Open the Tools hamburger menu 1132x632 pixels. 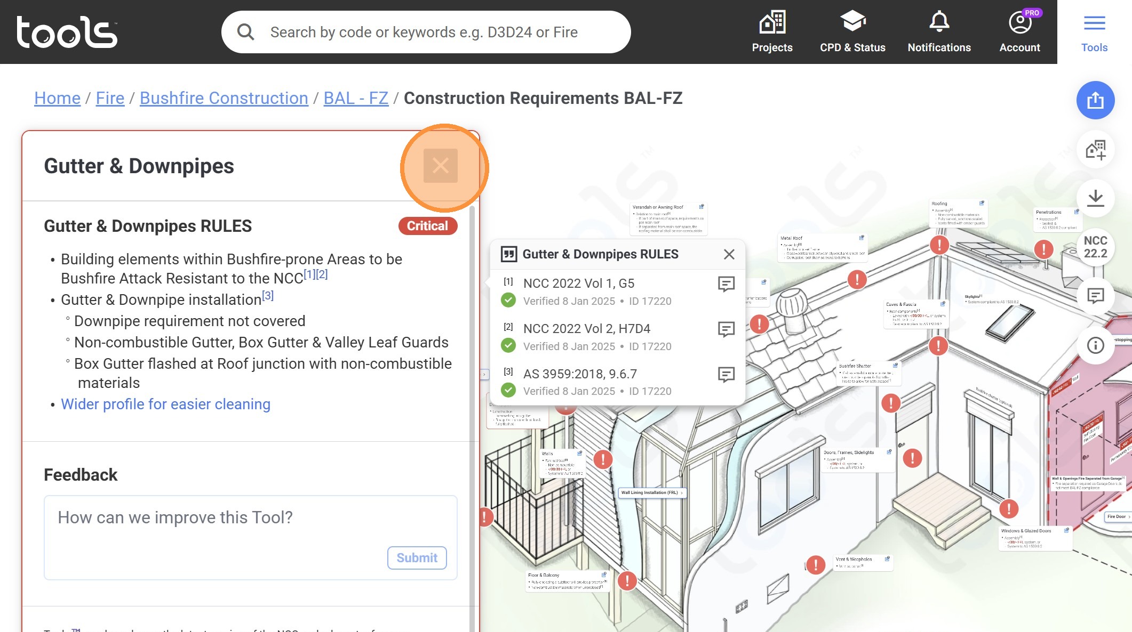pos(1094,32)
